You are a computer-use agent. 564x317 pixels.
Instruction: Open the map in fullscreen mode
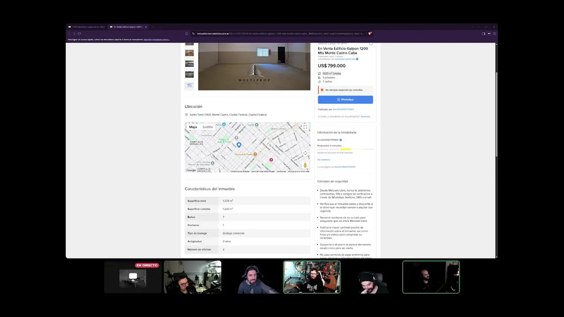click(305, 127)
